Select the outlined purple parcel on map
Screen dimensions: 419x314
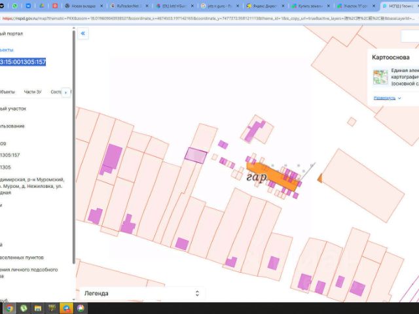(196, 156)
